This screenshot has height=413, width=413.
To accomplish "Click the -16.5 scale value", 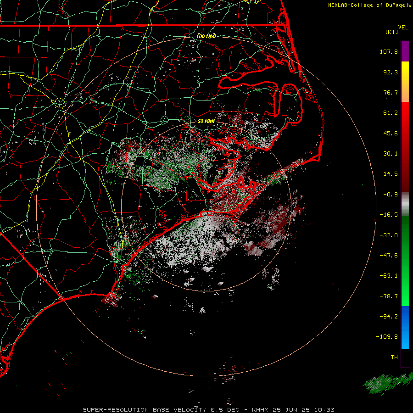I will (389, 215).
